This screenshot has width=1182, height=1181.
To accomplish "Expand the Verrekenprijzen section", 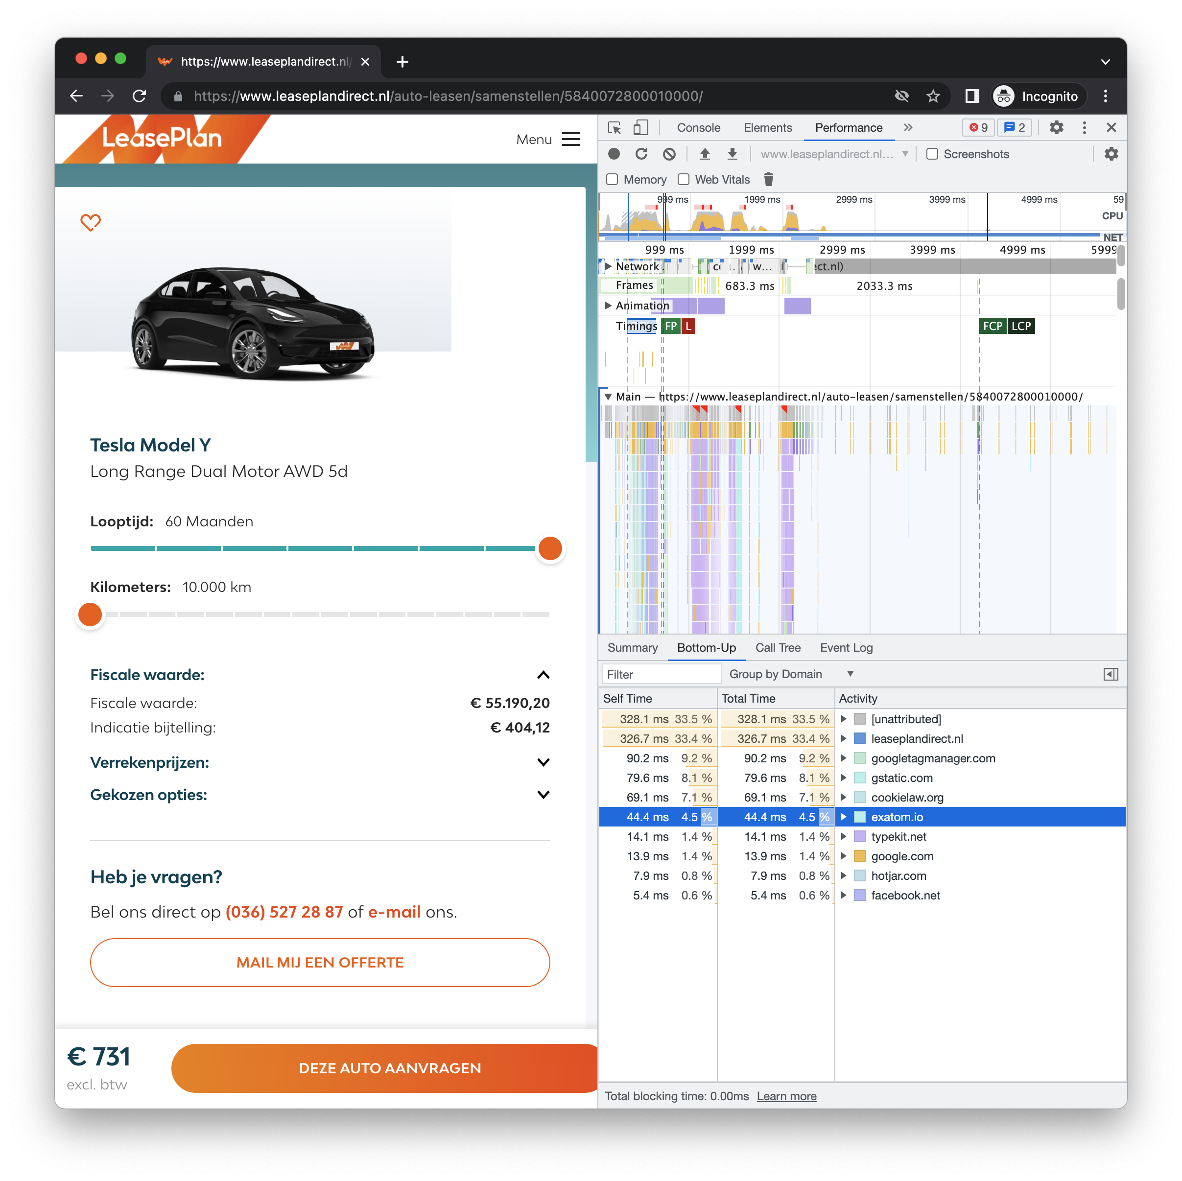I will tap(543, 762).
